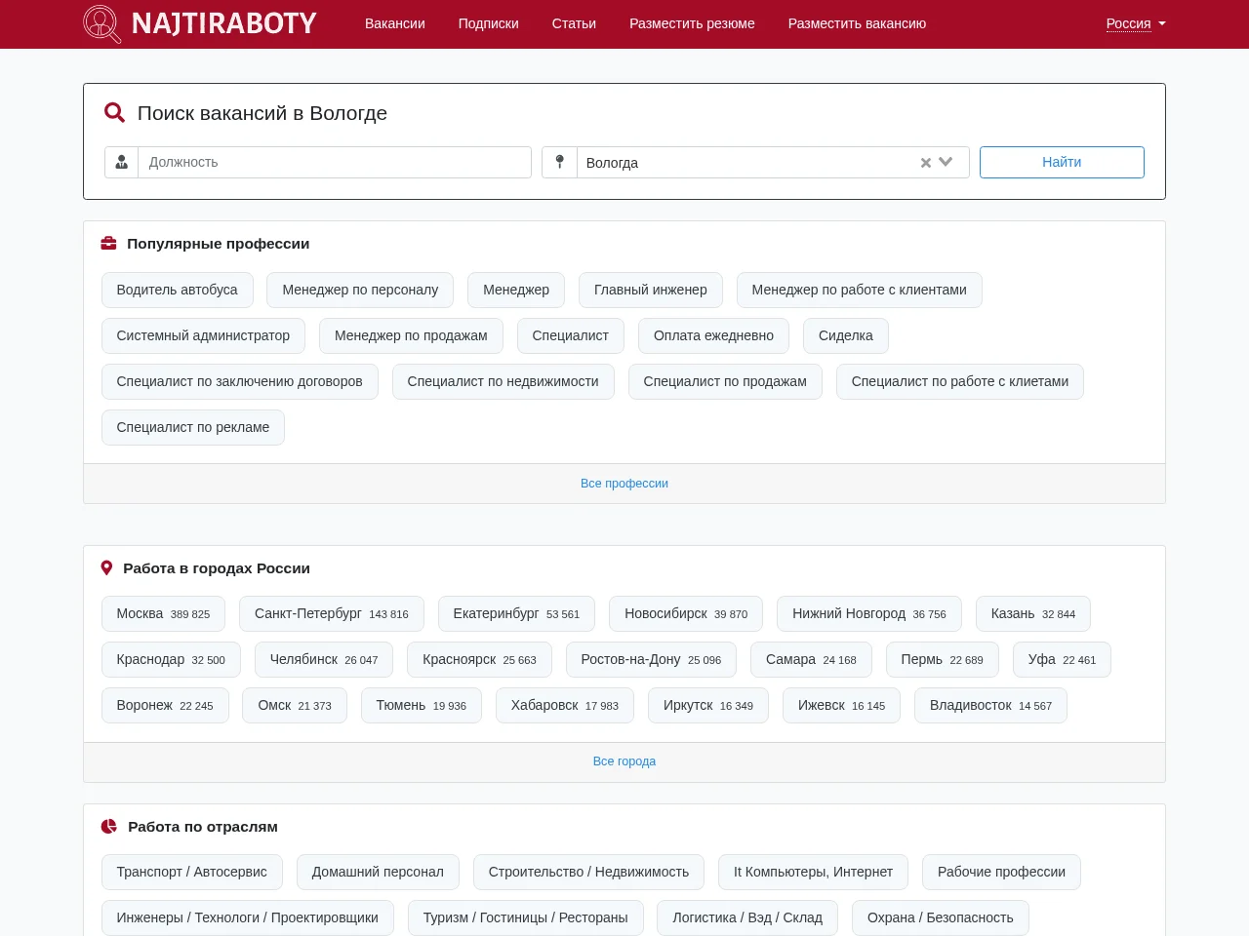Open the Менеджер по продажам tag
This screenshot has height=936, width=1249.
(x=411, y=335)
